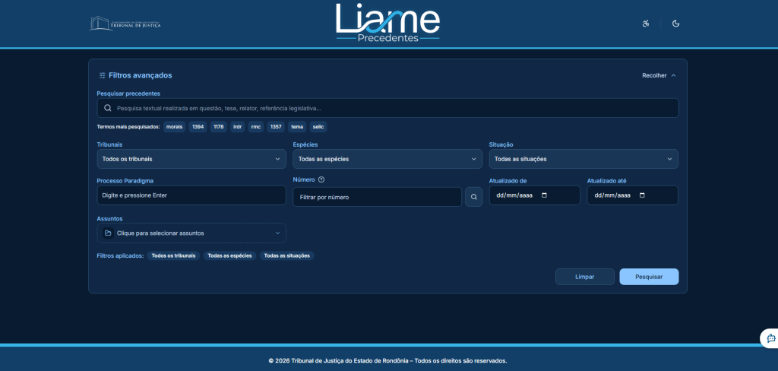This screenshot has height=371, width=778.
Task: Focus the Pesquisar precedentes text field
Action: (387, 108)
